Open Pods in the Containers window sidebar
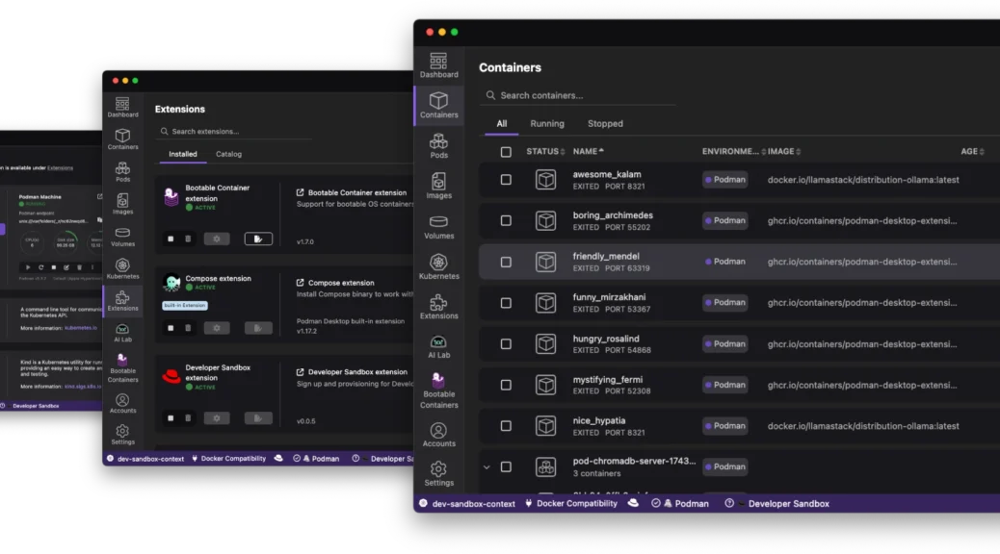1000x554 pixels. [x=438, y=145]
